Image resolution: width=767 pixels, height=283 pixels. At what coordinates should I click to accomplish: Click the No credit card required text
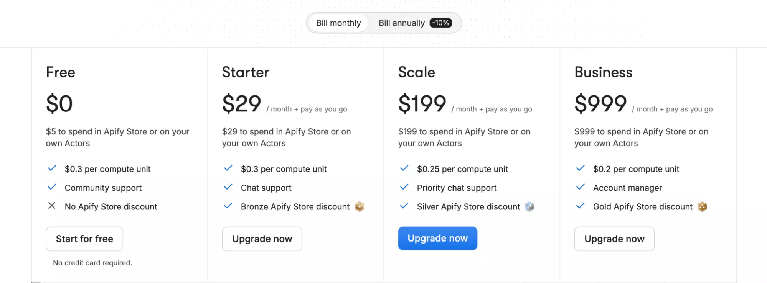[92, 263]
